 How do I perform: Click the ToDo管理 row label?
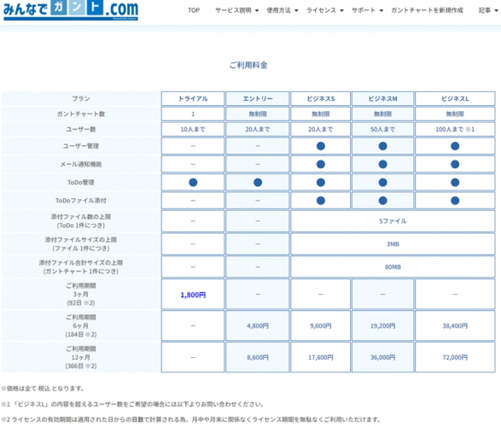point(81,183)
